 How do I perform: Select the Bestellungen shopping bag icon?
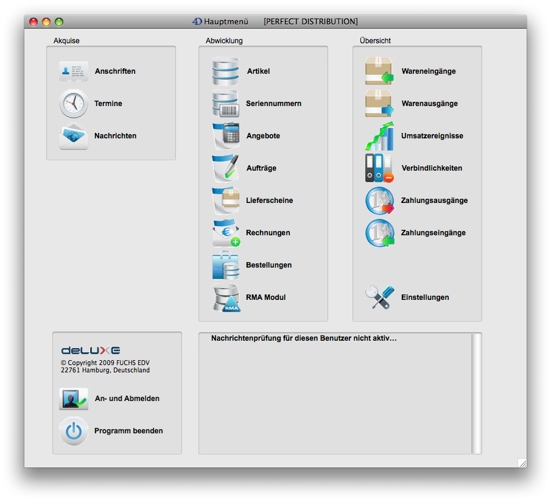click(x=226, y=265)
